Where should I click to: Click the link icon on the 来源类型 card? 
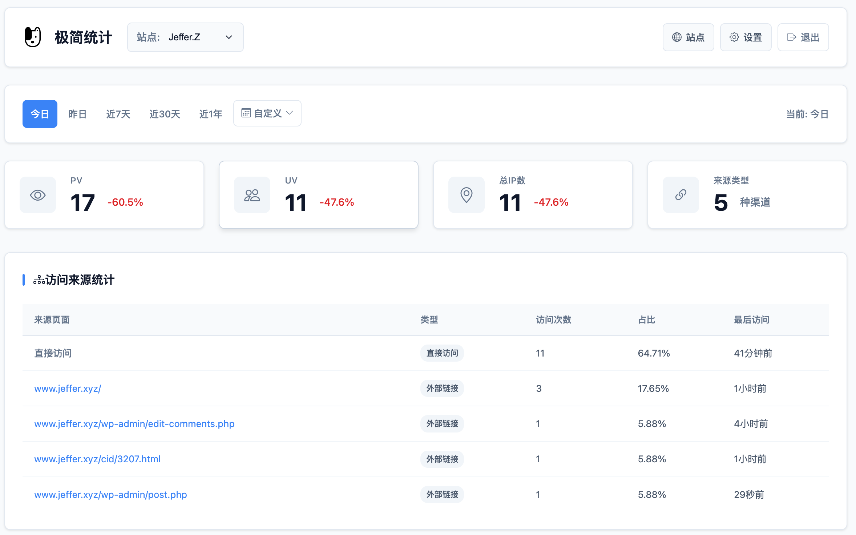[x=680, y=195]
